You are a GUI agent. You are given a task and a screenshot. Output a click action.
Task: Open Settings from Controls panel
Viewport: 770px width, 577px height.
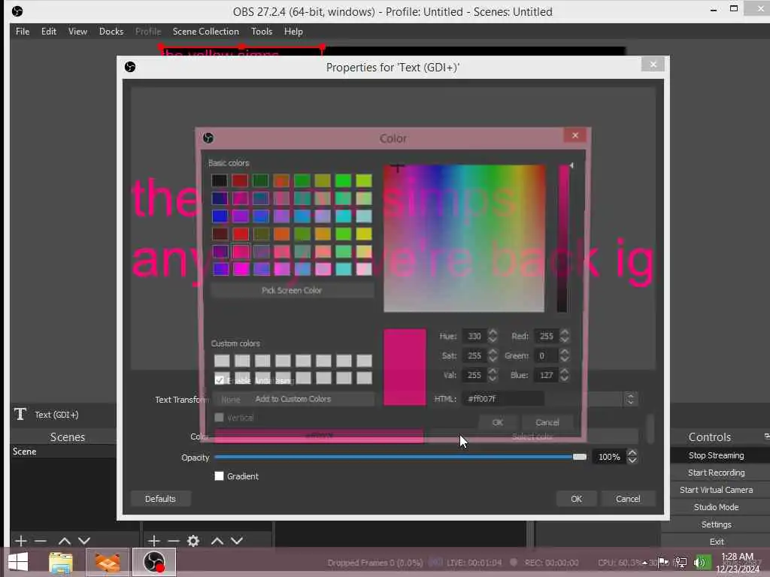click(716, 524)
